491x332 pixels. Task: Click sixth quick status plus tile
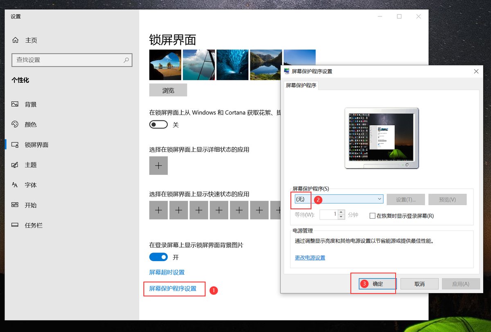(x=259, y=210)
